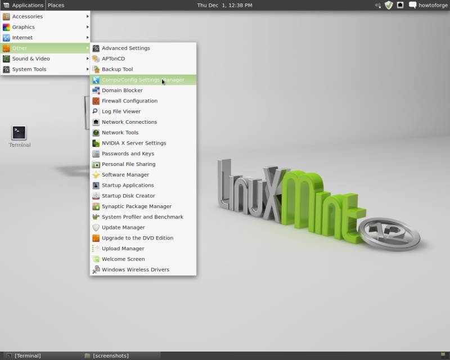Click the Software Manager star icon
The width and height of the screenshot is (450, 360).
[x=96, y=175]
